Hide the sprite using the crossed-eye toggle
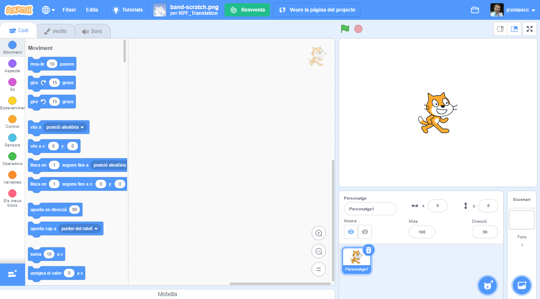 coord(365,232)
